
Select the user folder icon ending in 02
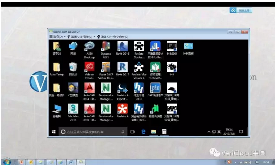tap(56, 48)
